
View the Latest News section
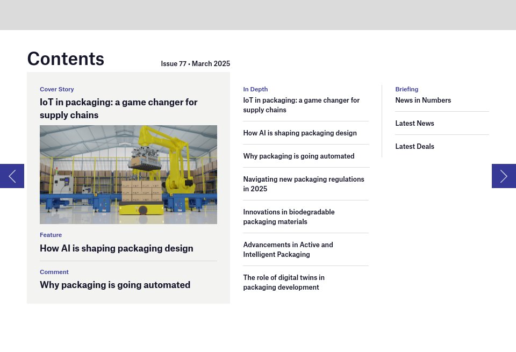pos(414,123)
